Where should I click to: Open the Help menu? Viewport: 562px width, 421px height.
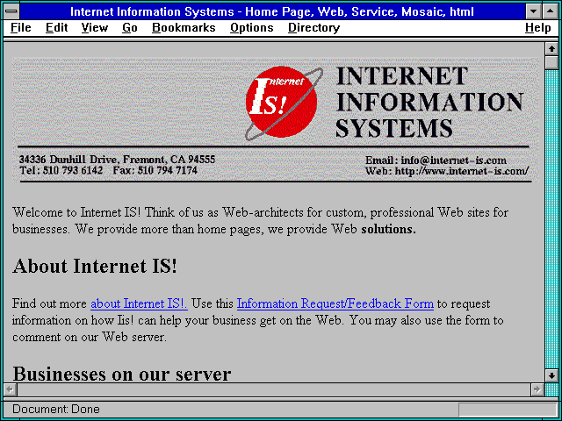(538, 28)
